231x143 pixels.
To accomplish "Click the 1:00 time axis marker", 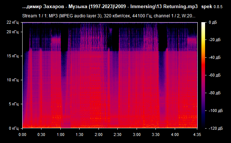I will [x=60, y=135].
